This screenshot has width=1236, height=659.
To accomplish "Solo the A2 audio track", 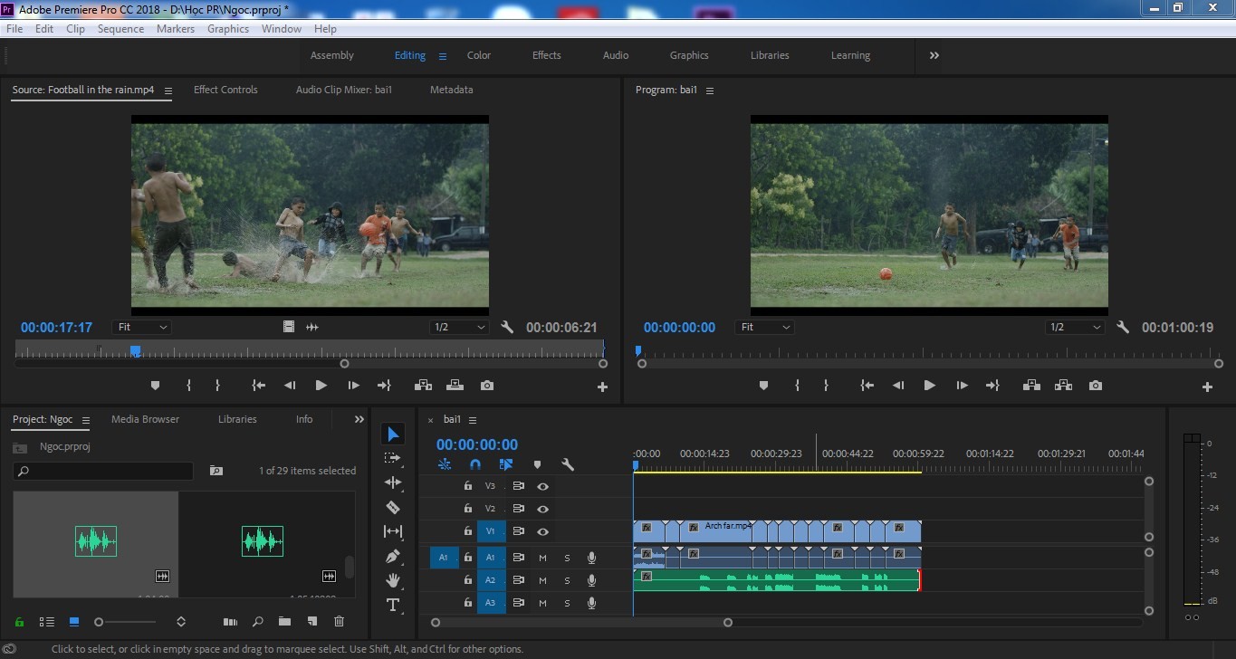I will 568,580.
